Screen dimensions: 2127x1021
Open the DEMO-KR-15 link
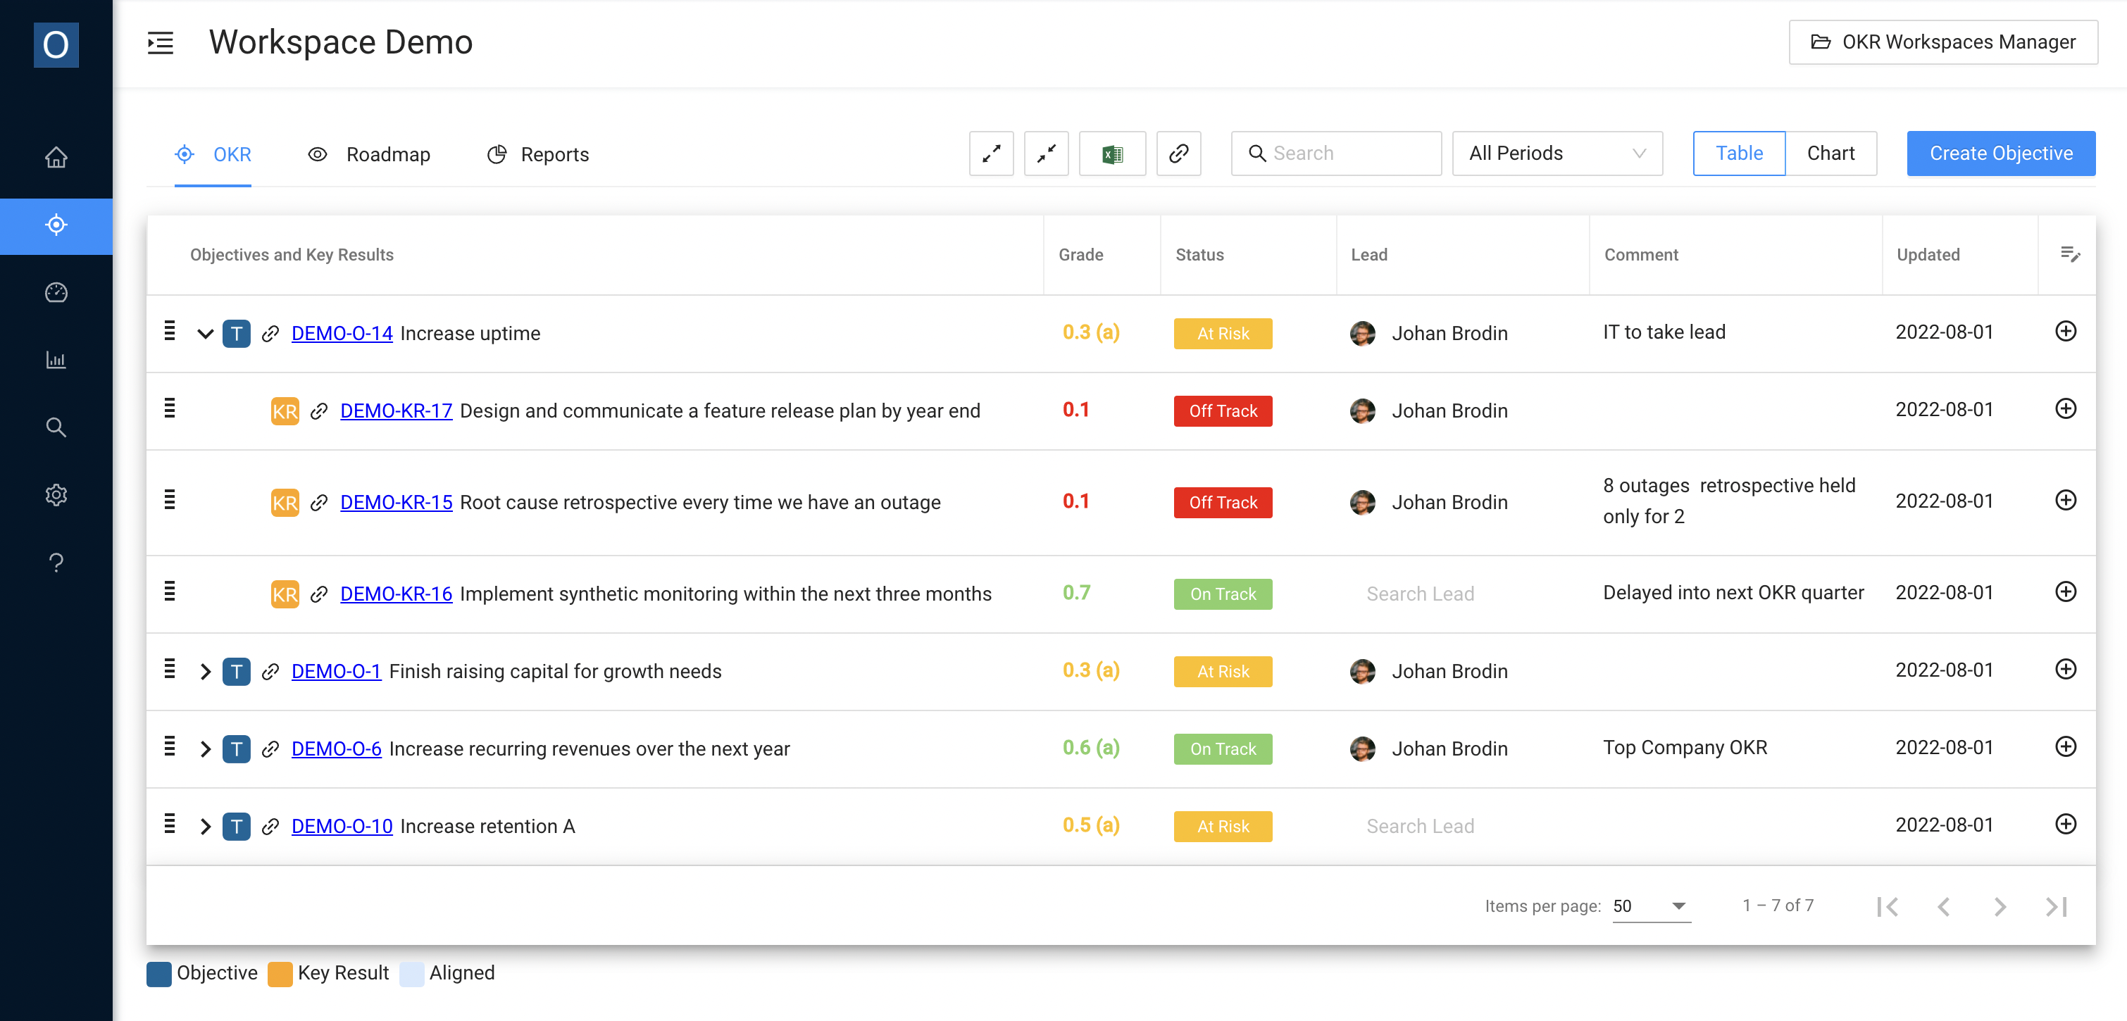[x=397, y=503]
